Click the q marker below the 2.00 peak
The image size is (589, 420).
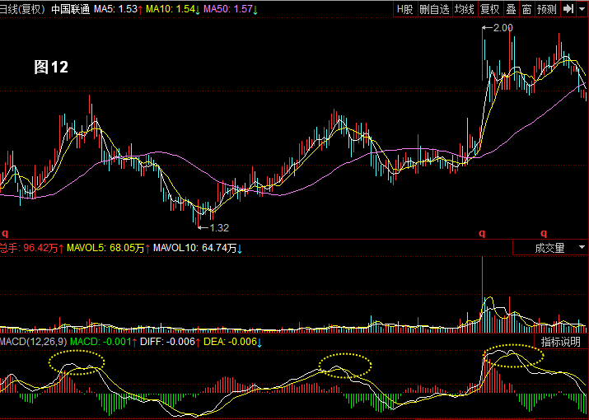click(x=482, y=233)
